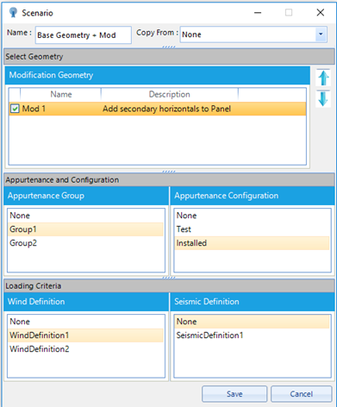
Task: Click the Description column header
Action: click(170, 95)
